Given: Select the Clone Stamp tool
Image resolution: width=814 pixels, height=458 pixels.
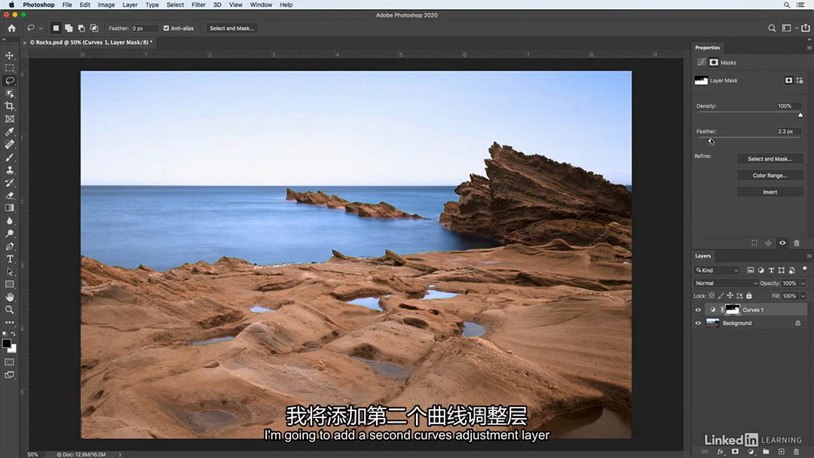Looking at the screenshot, I should [x=9, y=169].
